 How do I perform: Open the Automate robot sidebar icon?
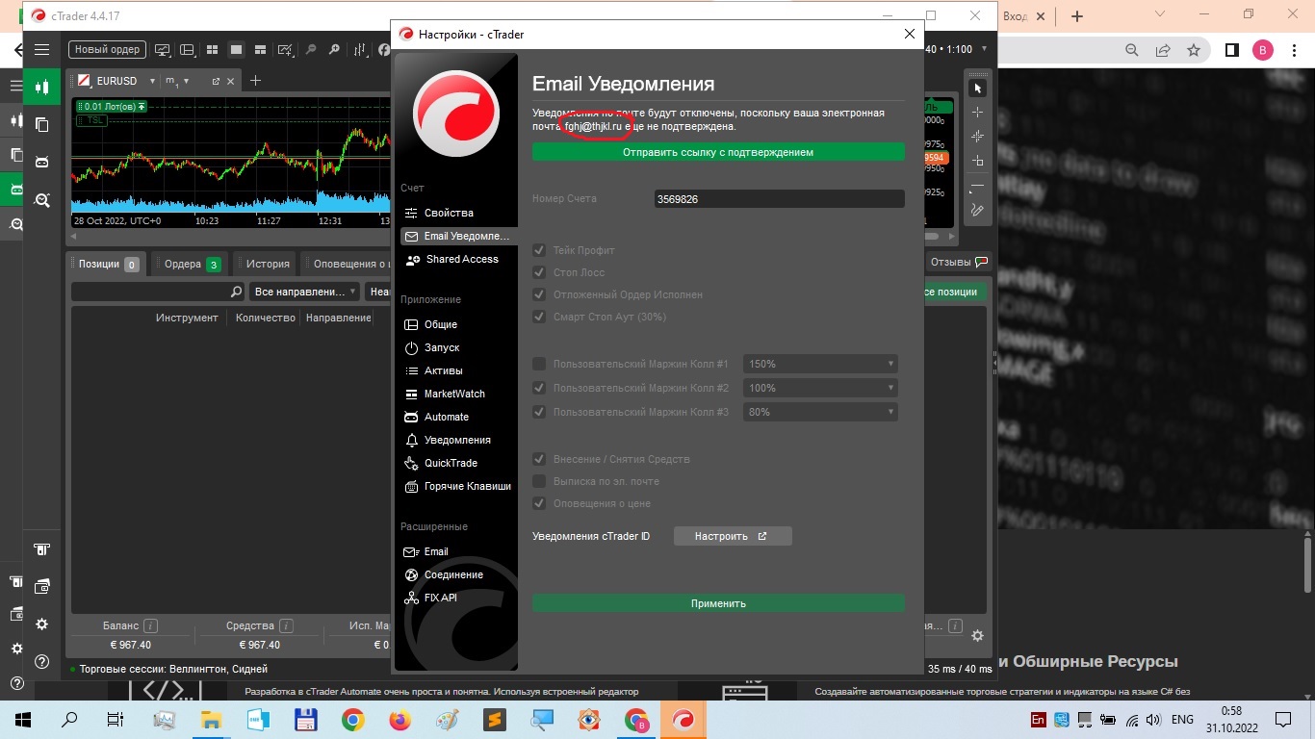pos(41,162)
